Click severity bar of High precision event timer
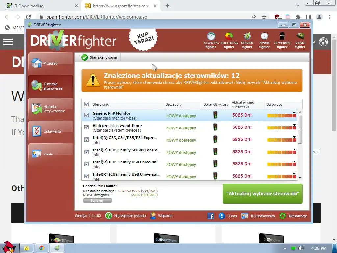Viewport: 337px width, 253px height. click(x=281, y=128)
